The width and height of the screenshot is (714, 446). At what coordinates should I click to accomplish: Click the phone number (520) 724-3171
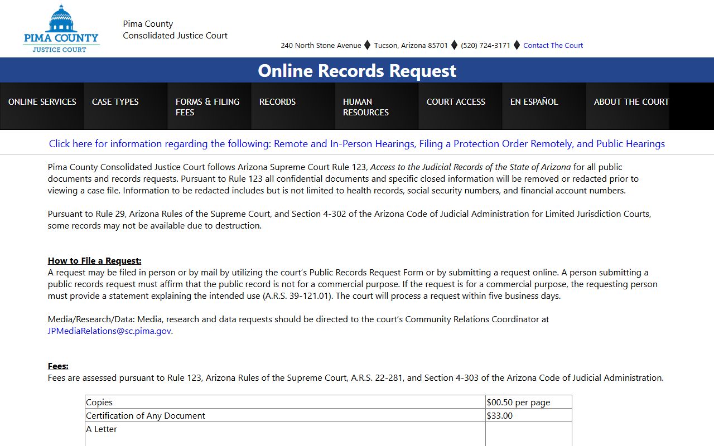(x=485, y=46)
